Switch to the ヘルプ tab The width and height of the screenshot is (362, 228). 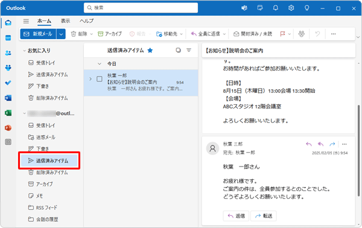pos(86,21)
